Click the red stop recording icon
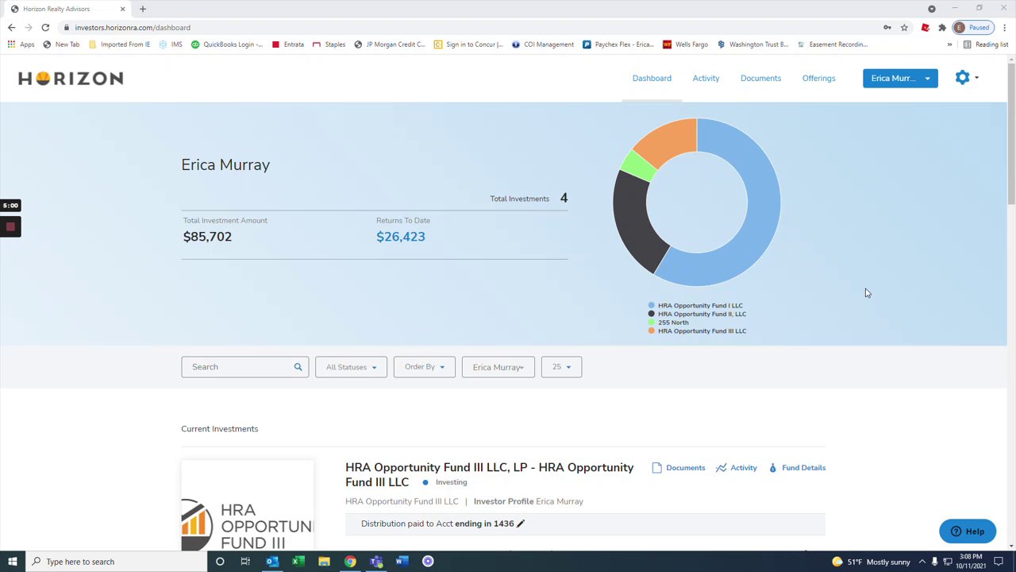Screen dimensions: 1016x572 click(x=10, y=227)
